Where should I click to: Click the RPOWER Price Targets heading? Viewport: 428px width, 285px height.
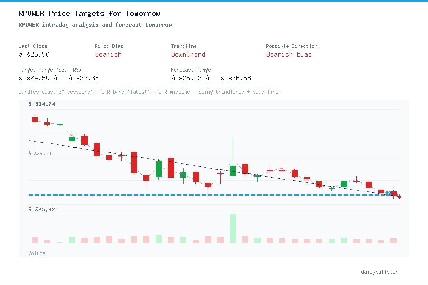tap(88, 13)
